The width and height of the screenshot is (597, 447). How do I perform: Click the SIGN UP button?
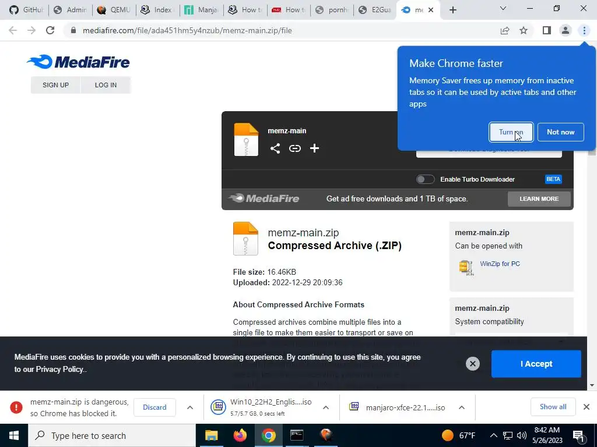55,85
